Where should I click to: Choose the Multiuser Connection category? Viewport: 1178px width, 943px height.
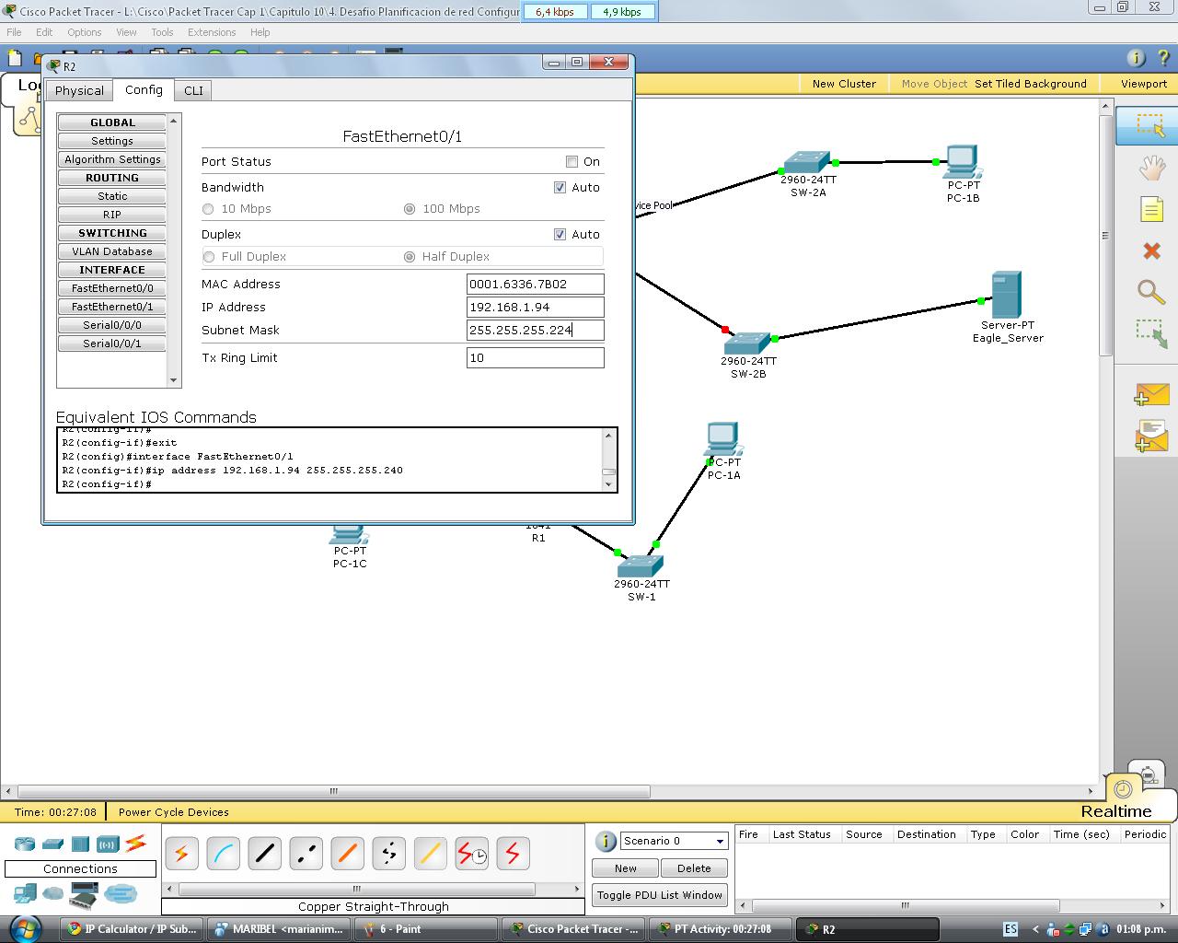[120, 893]
